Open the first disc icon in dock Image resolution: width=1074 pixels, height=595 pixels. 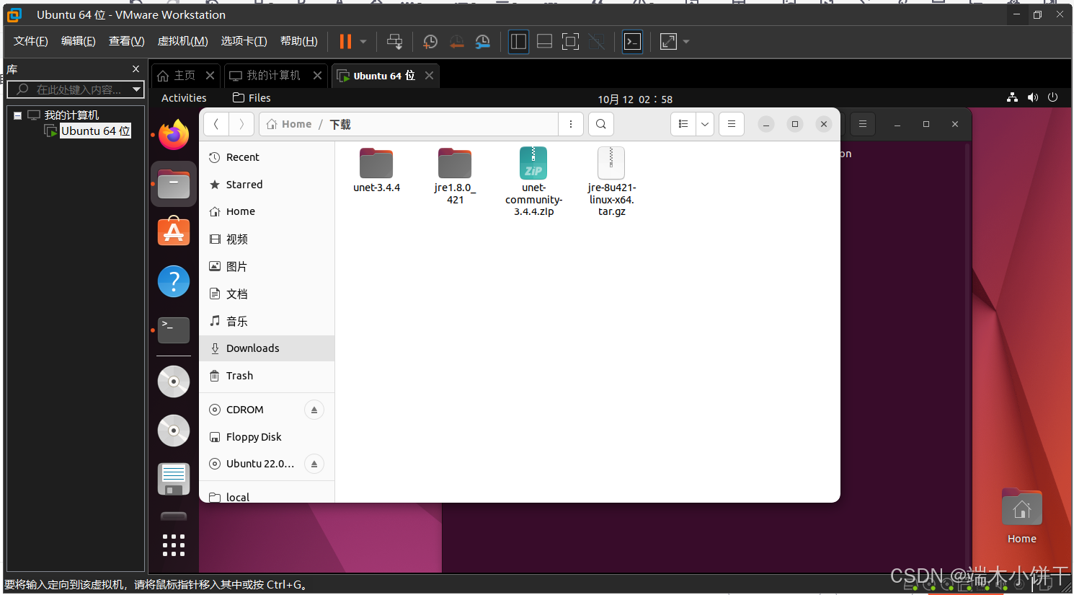pos(174,382)
